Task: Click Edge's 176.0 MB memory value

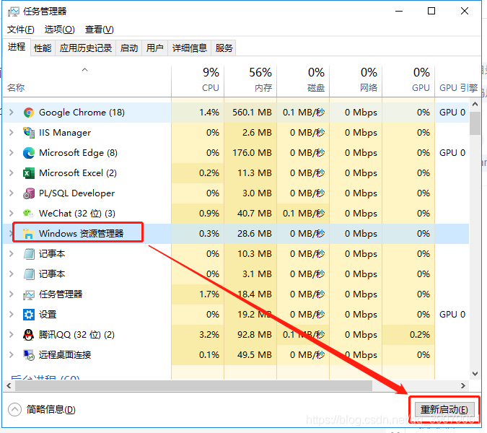Action: (x=253, y=153)
